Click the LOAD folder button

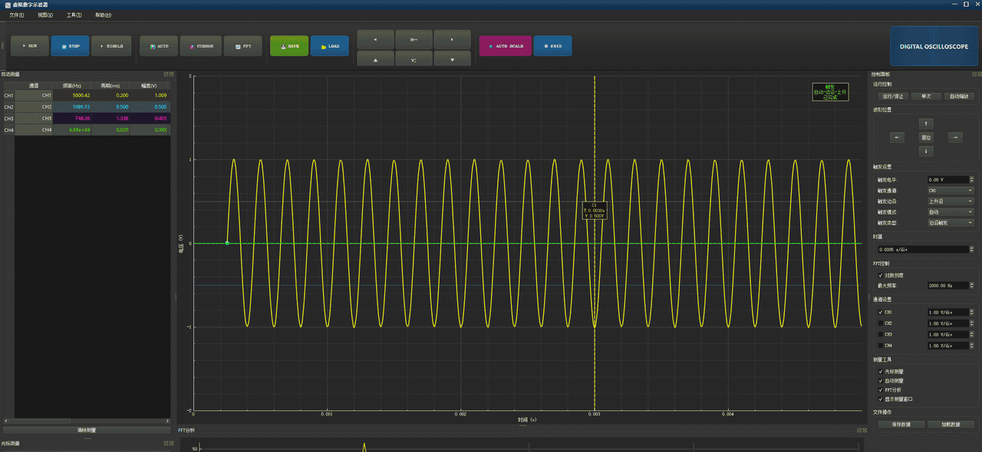tap(330, 46)
